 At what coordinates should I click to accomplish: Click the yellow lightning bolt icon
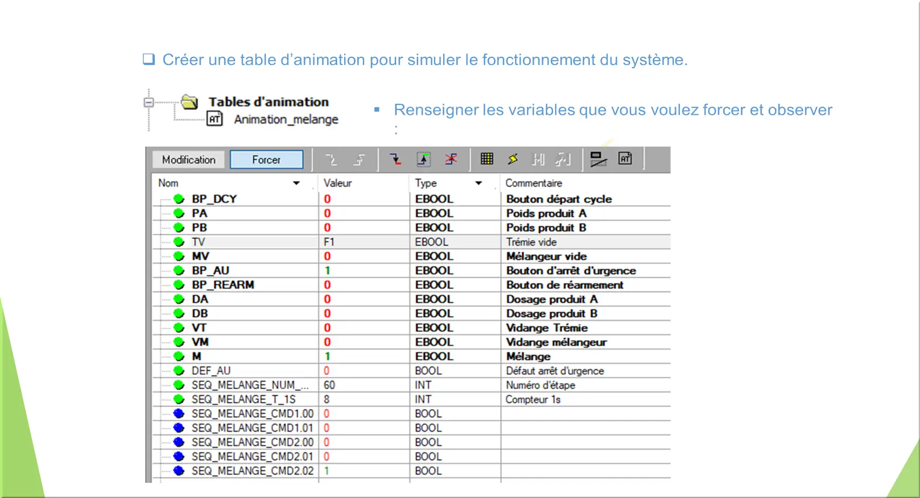coord(512,159)
